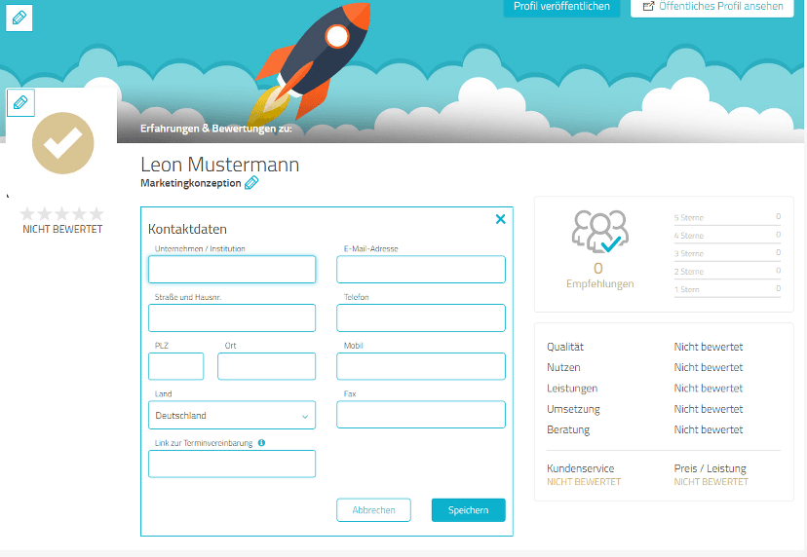Open the Land dropdown showing Deutschland

232,416
